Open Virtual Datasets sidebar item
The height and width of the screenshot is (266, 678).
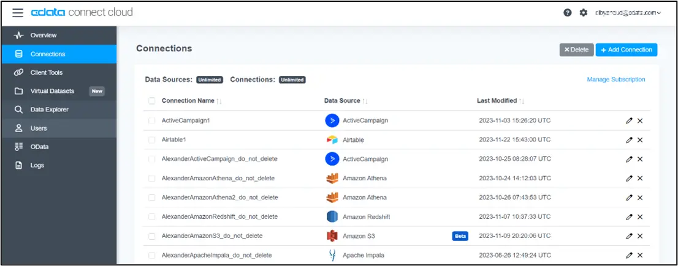(x=52, y=91)
